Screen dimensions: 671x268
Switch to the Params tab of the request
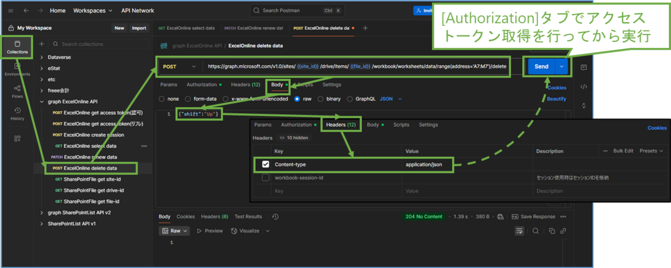click(169, 85)
